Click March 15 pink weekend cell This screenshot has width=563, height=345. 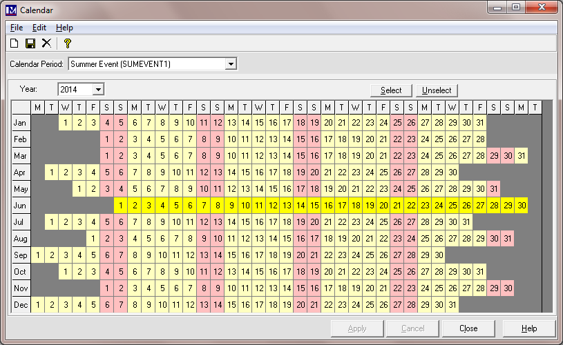(300, 156)
